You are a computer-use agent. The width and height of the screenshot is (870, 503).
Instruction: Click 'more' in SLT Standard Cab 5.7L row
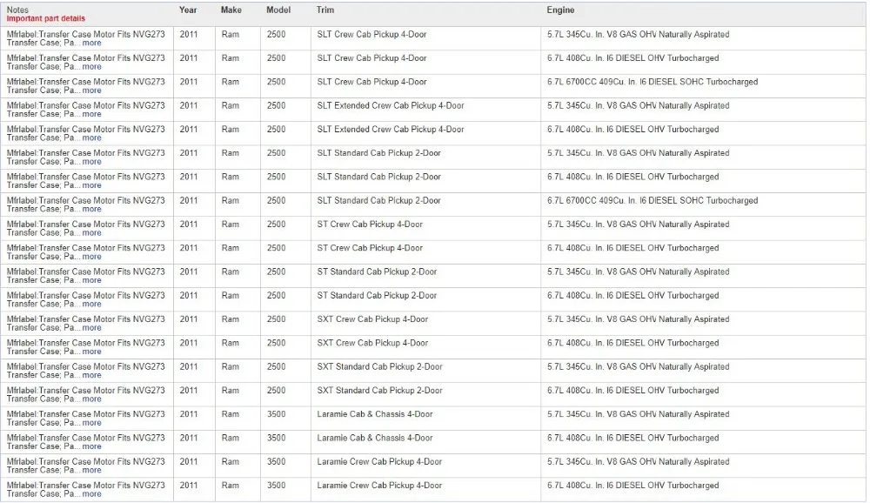pos(91,162)
